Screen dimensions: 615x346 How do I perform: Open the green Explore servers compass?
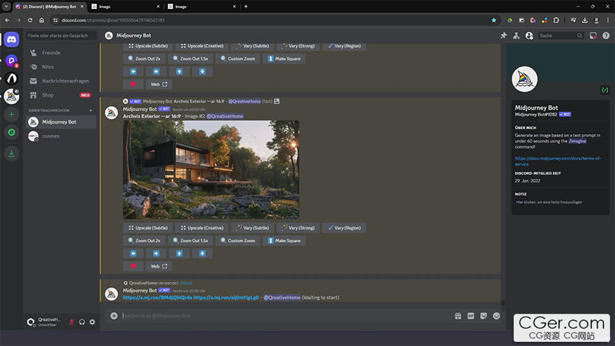12,133
